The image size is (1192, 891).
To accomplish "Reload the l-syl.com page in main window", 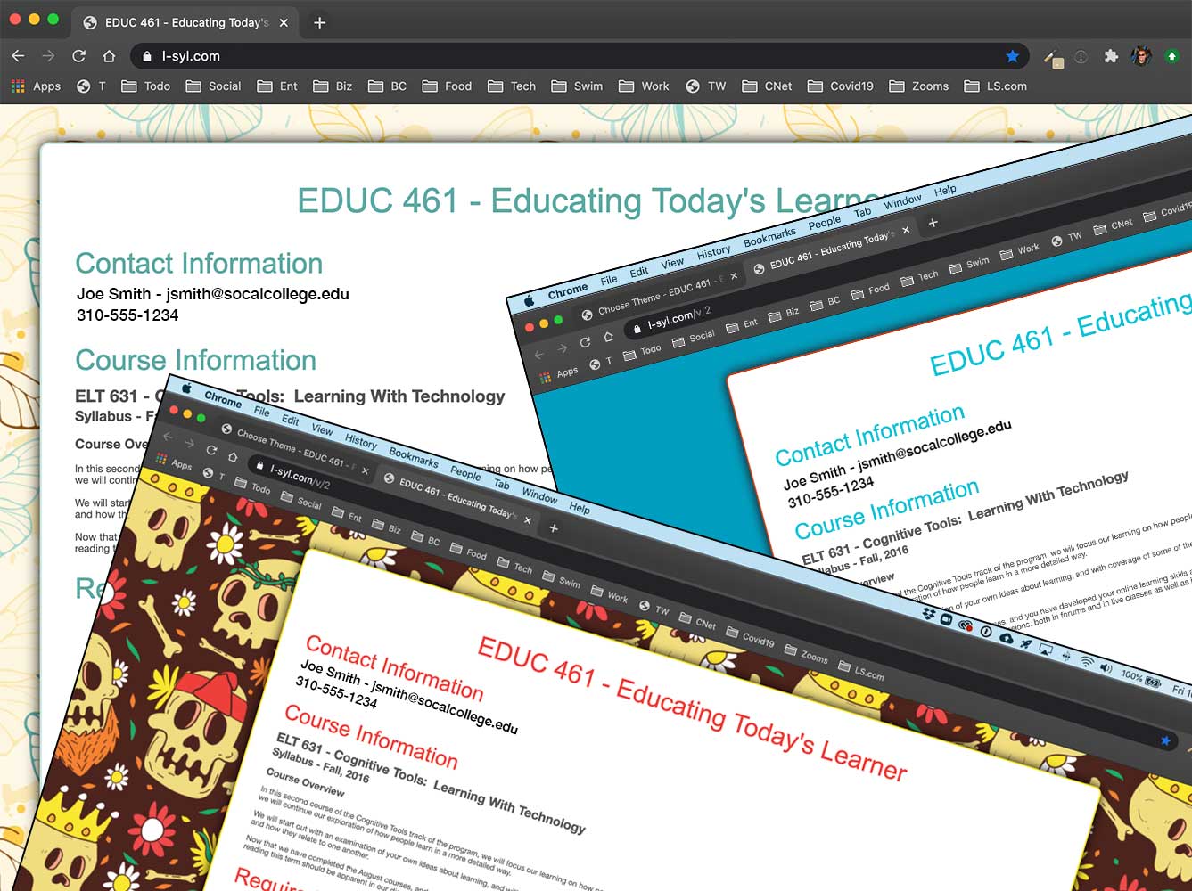I will point(78,56).
